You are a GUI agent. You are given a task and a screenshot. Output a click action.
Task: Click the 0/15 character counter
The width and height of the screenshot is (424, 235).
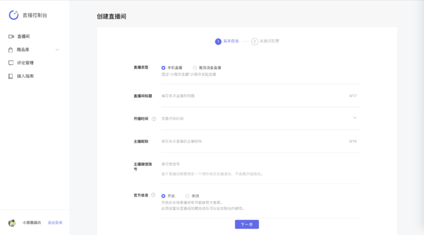tap(353, 141)
